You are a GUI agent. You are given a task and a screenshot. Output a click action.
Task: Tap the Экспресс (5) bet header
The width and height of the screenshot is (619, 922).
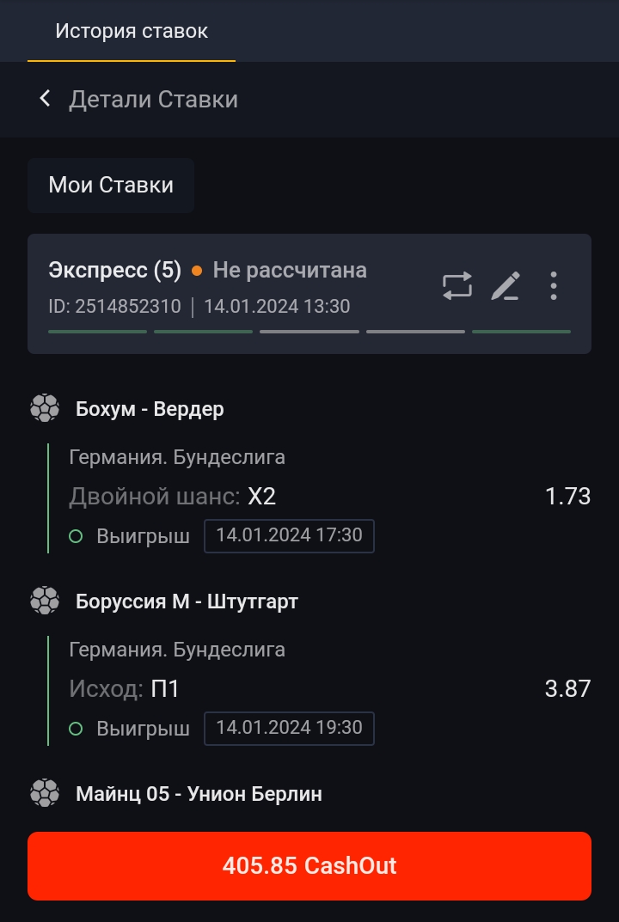click(115, 271)
